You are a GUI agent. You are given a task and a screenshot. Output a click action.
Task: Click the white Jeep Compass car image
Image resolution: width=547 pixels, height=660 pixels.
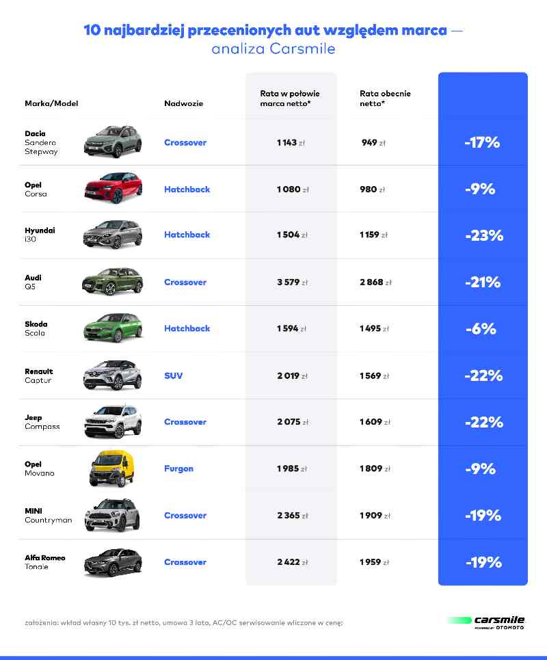coord(113,421)
